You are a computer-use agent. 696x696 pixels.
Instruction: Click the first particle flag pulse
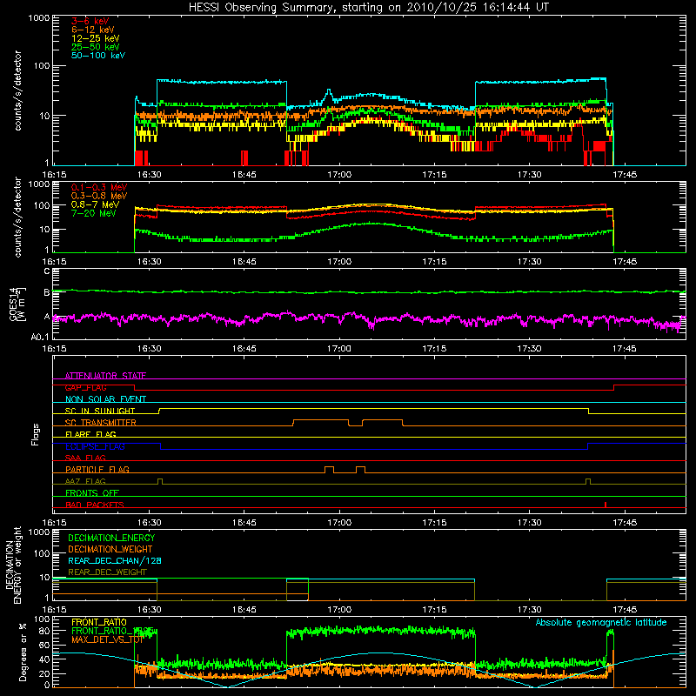point(329,470)
